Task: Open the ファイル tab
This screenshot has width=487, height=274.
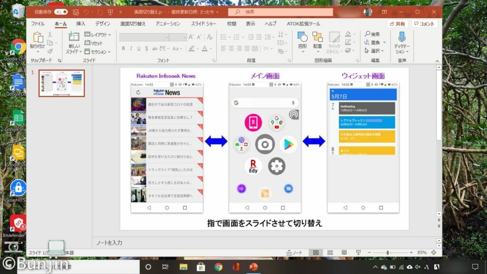Action: point(38,24)
